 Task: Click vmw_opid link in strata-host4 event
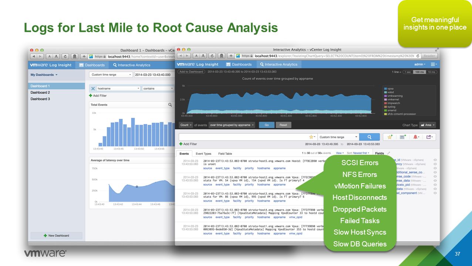click(x=296, y=217)
